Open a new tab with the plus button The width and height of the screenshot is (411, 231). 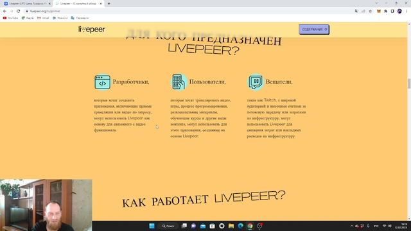(109, 4)
